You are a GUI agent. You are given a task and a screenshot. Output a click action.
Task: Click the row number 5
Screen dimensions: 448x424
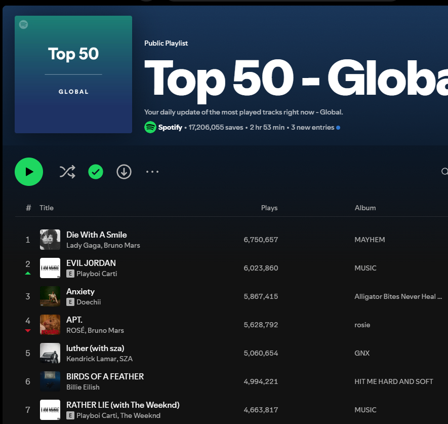[x=28, y=353]
